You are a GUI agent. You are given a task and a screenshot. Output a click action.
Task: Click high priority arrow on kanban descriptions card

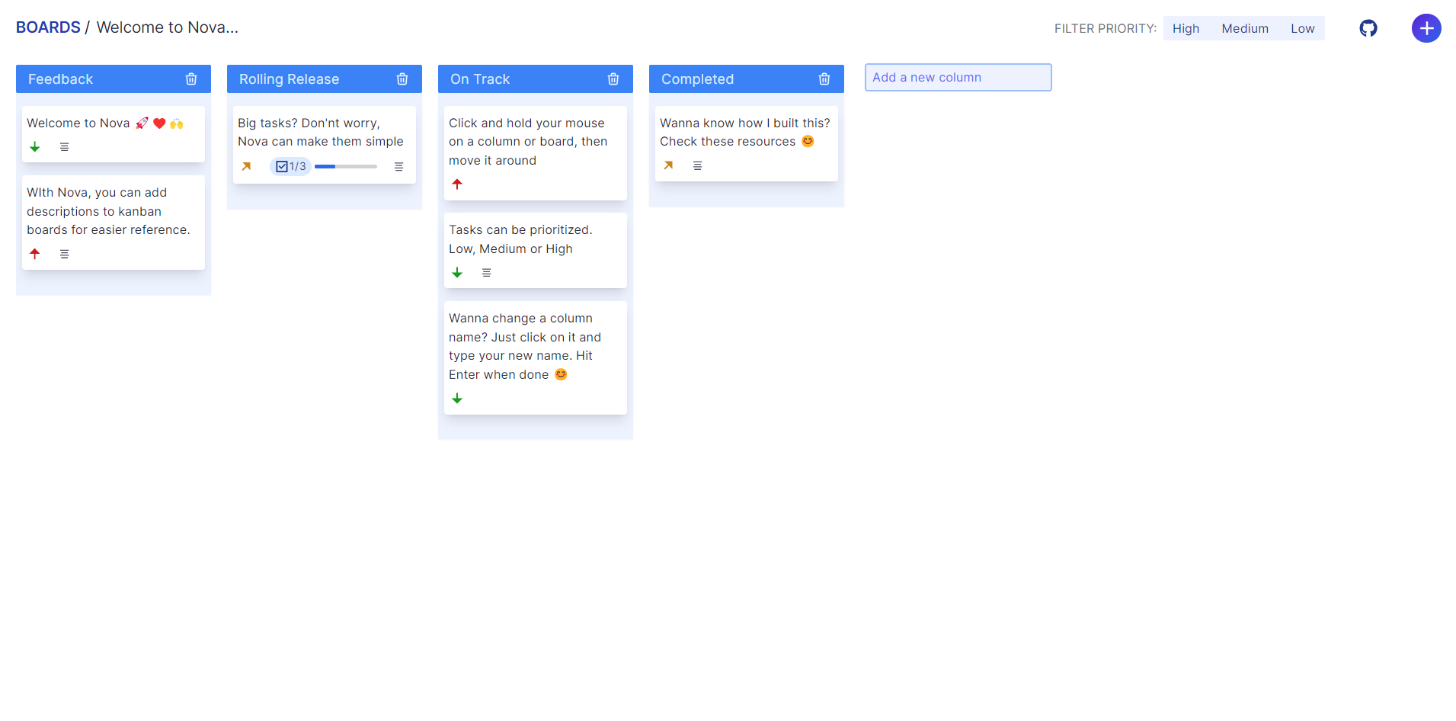pos(35,254)
